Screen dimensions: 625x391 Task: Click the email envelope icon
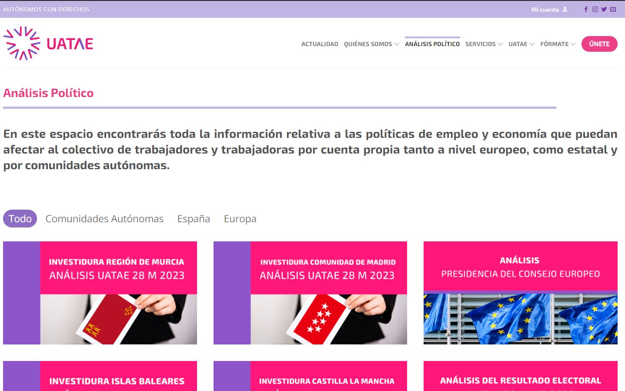pos(613,9)
